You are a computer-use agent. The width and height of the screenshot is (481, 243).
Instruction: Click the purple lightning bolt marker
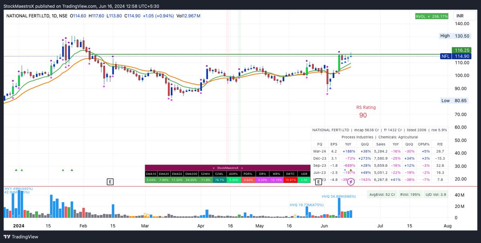(x=351, y=182)
